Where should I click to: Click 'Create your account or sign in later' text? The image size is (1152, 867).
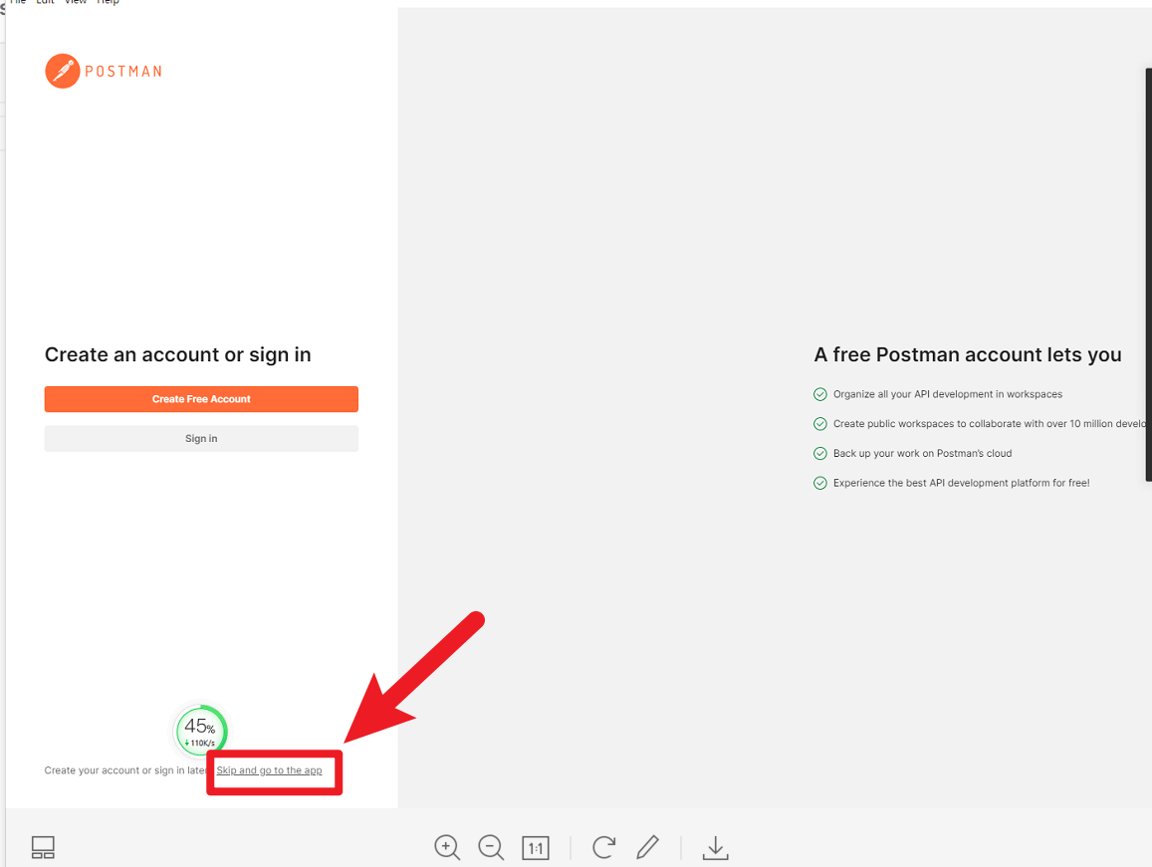point(125,770)
